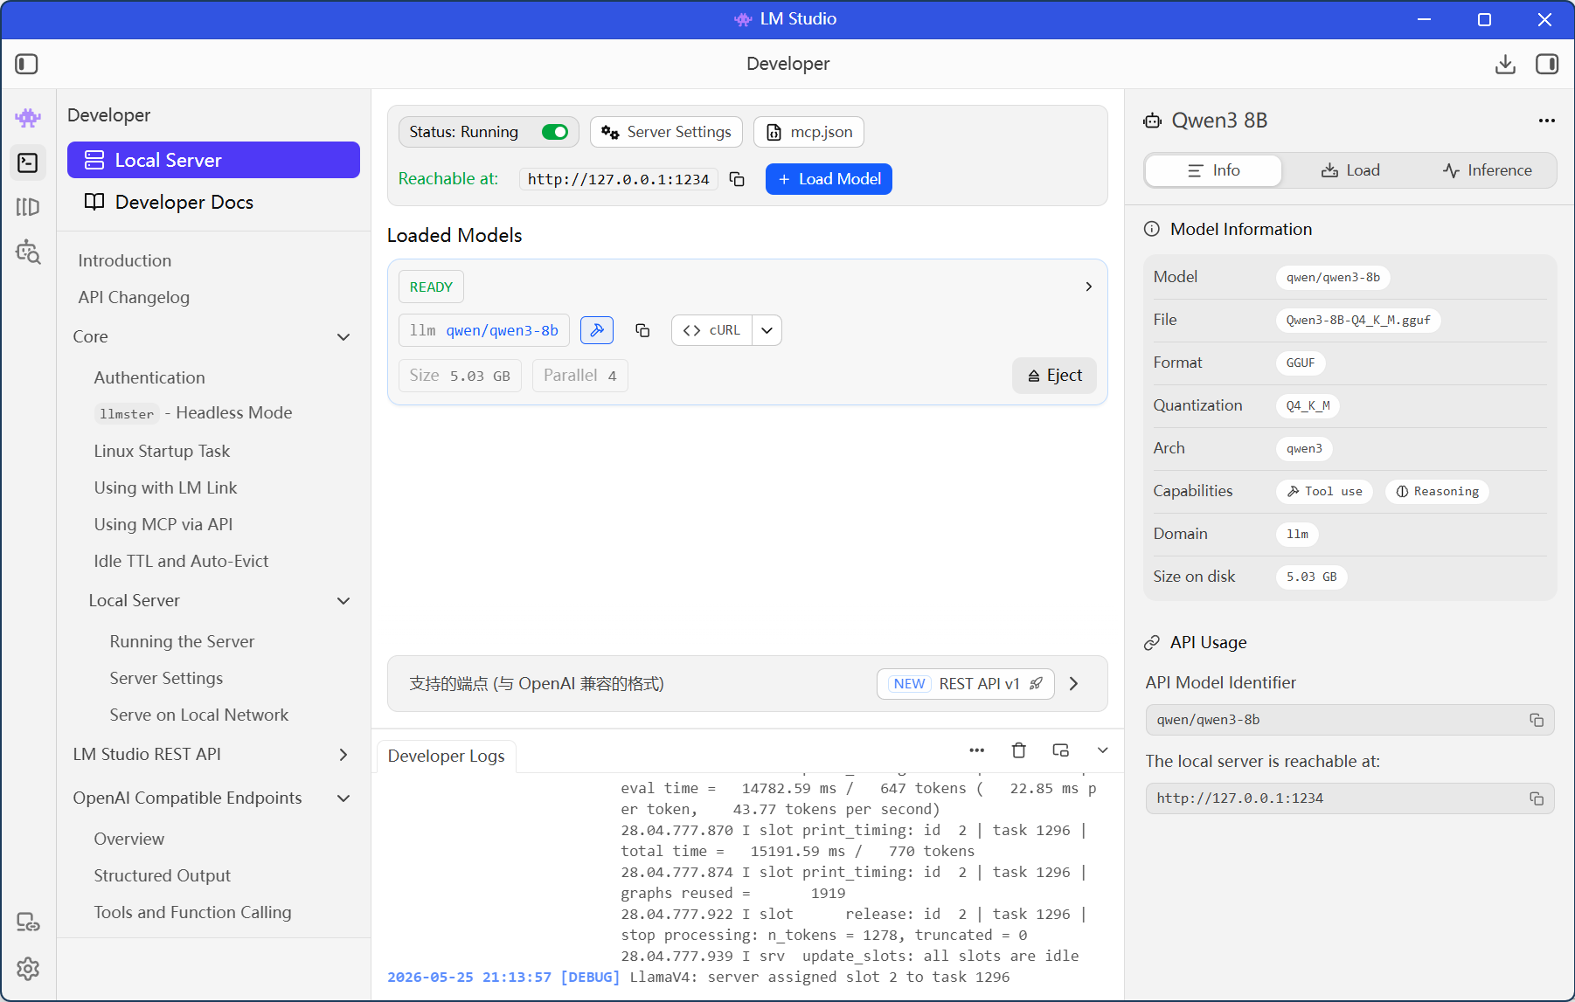Image resolution: width=1575 pixels, height=1002 pixels.
Task: Open Idle TTL and Auto-Evict docs page
Action: pos(181,561)
